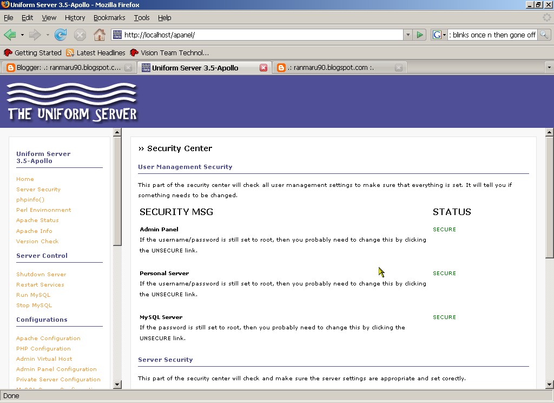The width and height of the screenshot is (554, 403).
Task: Click the Back navigation arrow
Action: click(10, 35)
